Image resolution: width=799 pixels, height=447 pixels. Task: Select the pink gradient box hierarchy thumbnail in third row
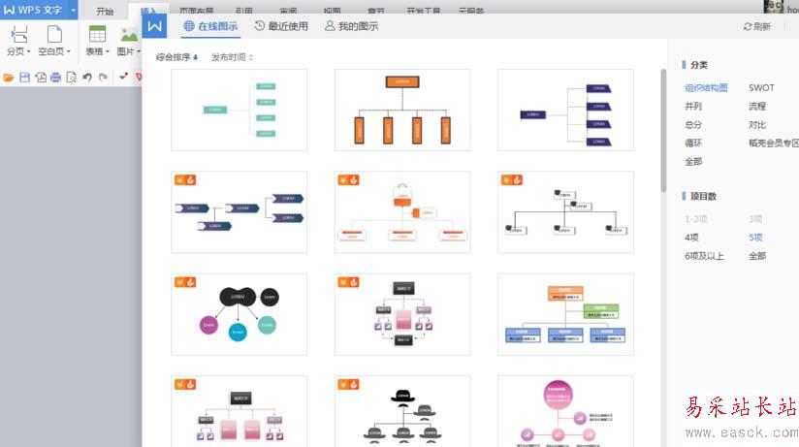pyautogui.click(x=402, y=314)
